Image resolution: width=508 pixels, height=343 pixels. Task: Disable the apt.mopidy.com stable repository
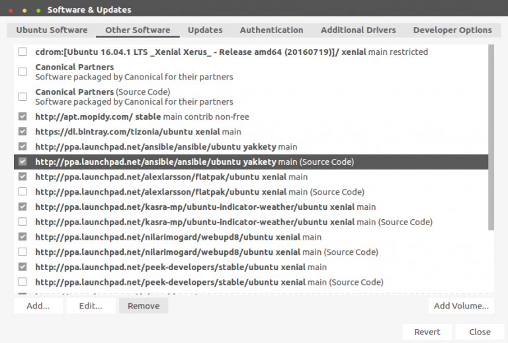coord(23,117)
